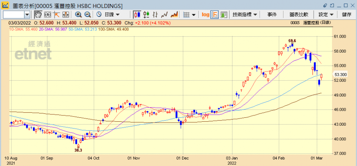
Task: Zoom out with the minus magnifier
Action: coord(87,15)
